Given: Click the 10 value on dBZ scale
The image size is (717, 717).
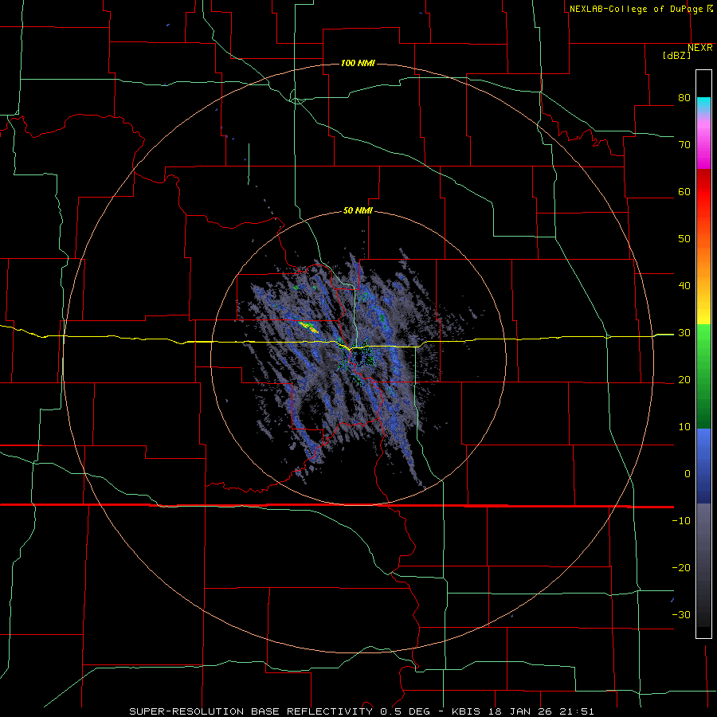Looking at the screenshot, I should click(x=684, y=427).
